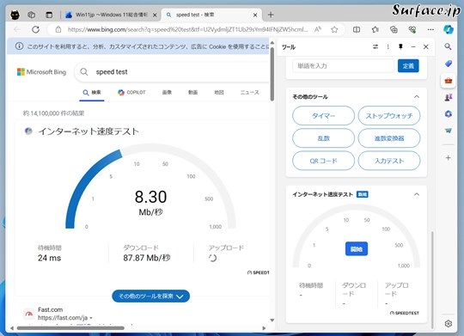
Task: Switch to the Win11jp browser tab
Action: click(x=111, y=15)
